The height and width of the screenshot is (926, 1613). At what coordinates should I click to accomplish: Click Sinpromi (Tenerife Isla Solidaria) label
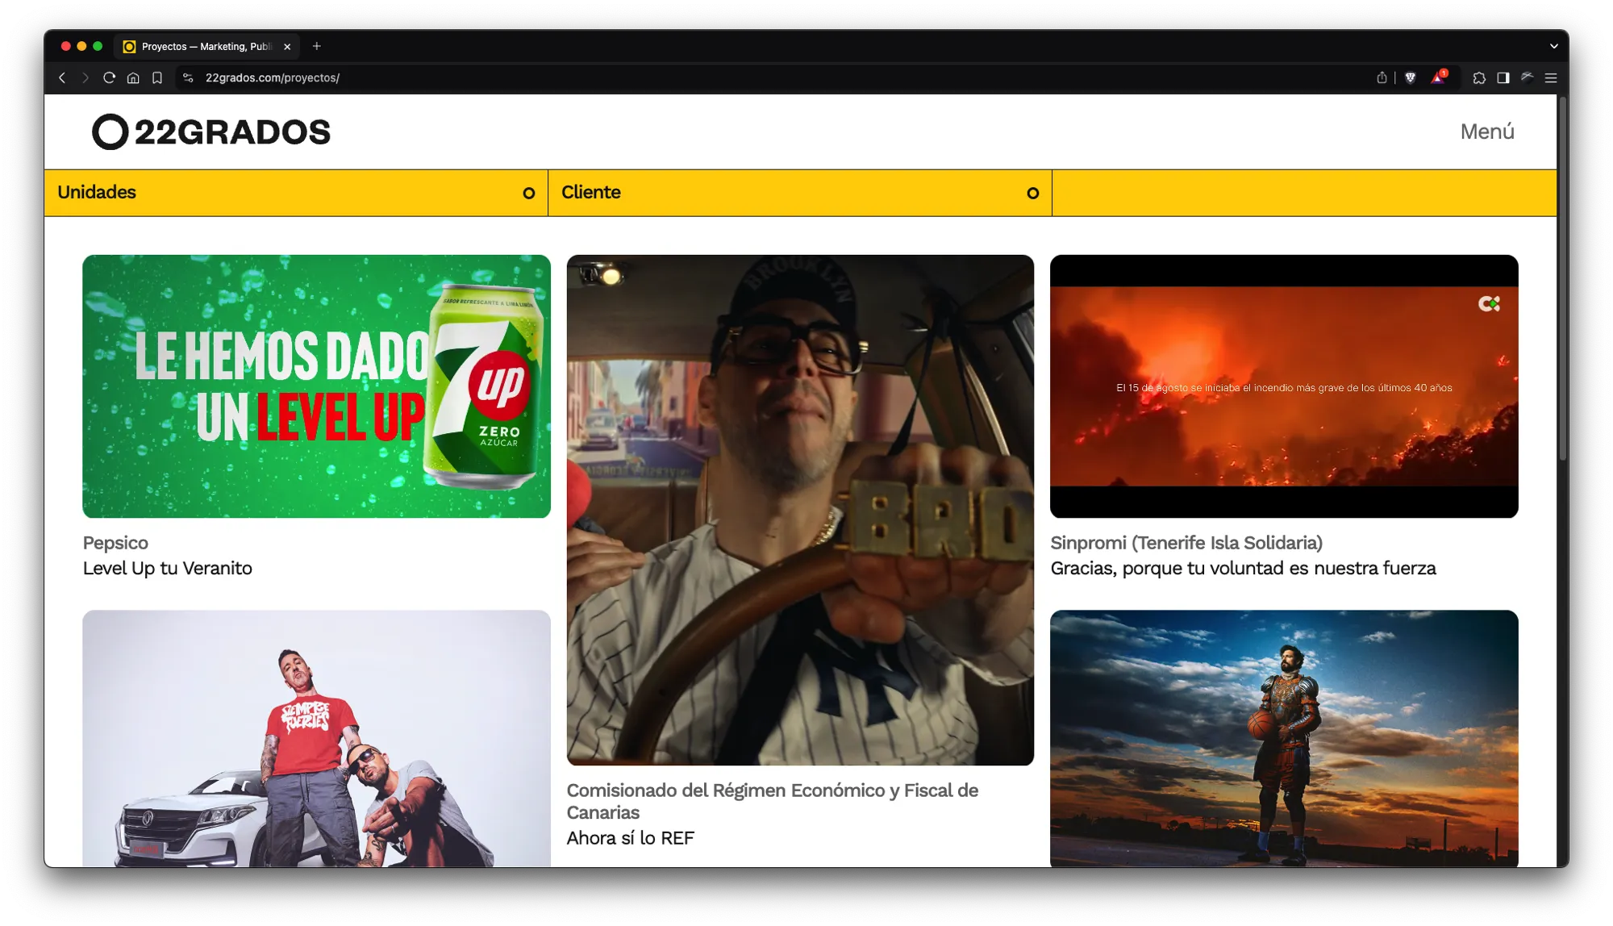(1186, 543)
